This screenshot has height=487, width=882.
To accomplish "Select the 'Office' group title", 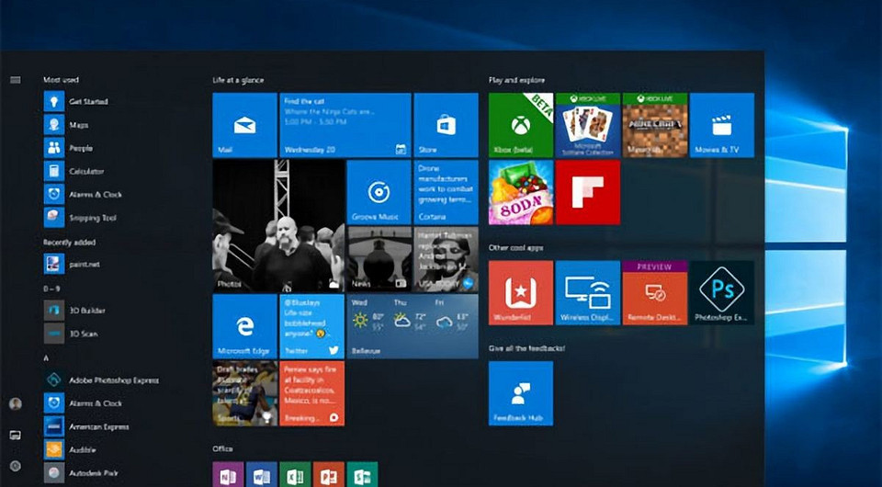I will [222, 448].
